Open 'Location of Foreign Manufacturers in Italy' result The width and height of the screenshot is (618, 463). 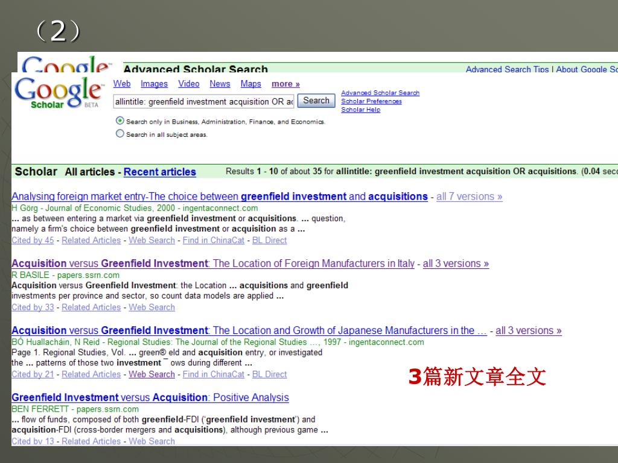tap(213, 263)
